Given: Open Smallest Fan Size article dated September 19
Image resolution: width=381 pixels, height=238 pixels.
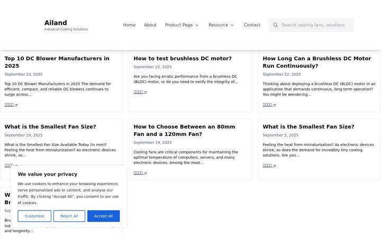Looking at the screenshot, I should [x=50, y=127].
